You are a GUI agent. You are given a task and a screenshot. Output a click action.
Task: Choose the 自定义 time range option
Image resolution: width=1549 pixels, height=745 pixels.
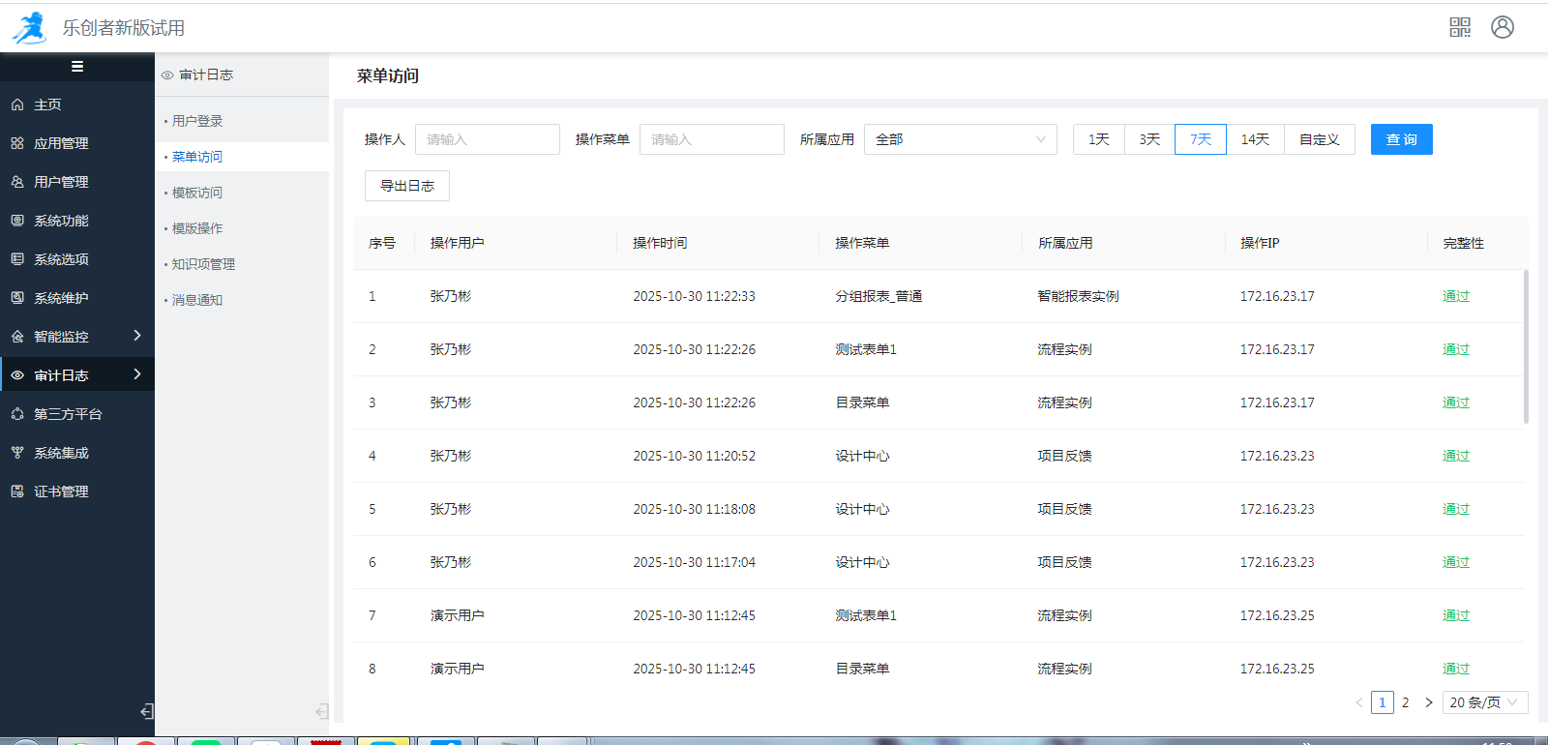tap(1319, 139)
